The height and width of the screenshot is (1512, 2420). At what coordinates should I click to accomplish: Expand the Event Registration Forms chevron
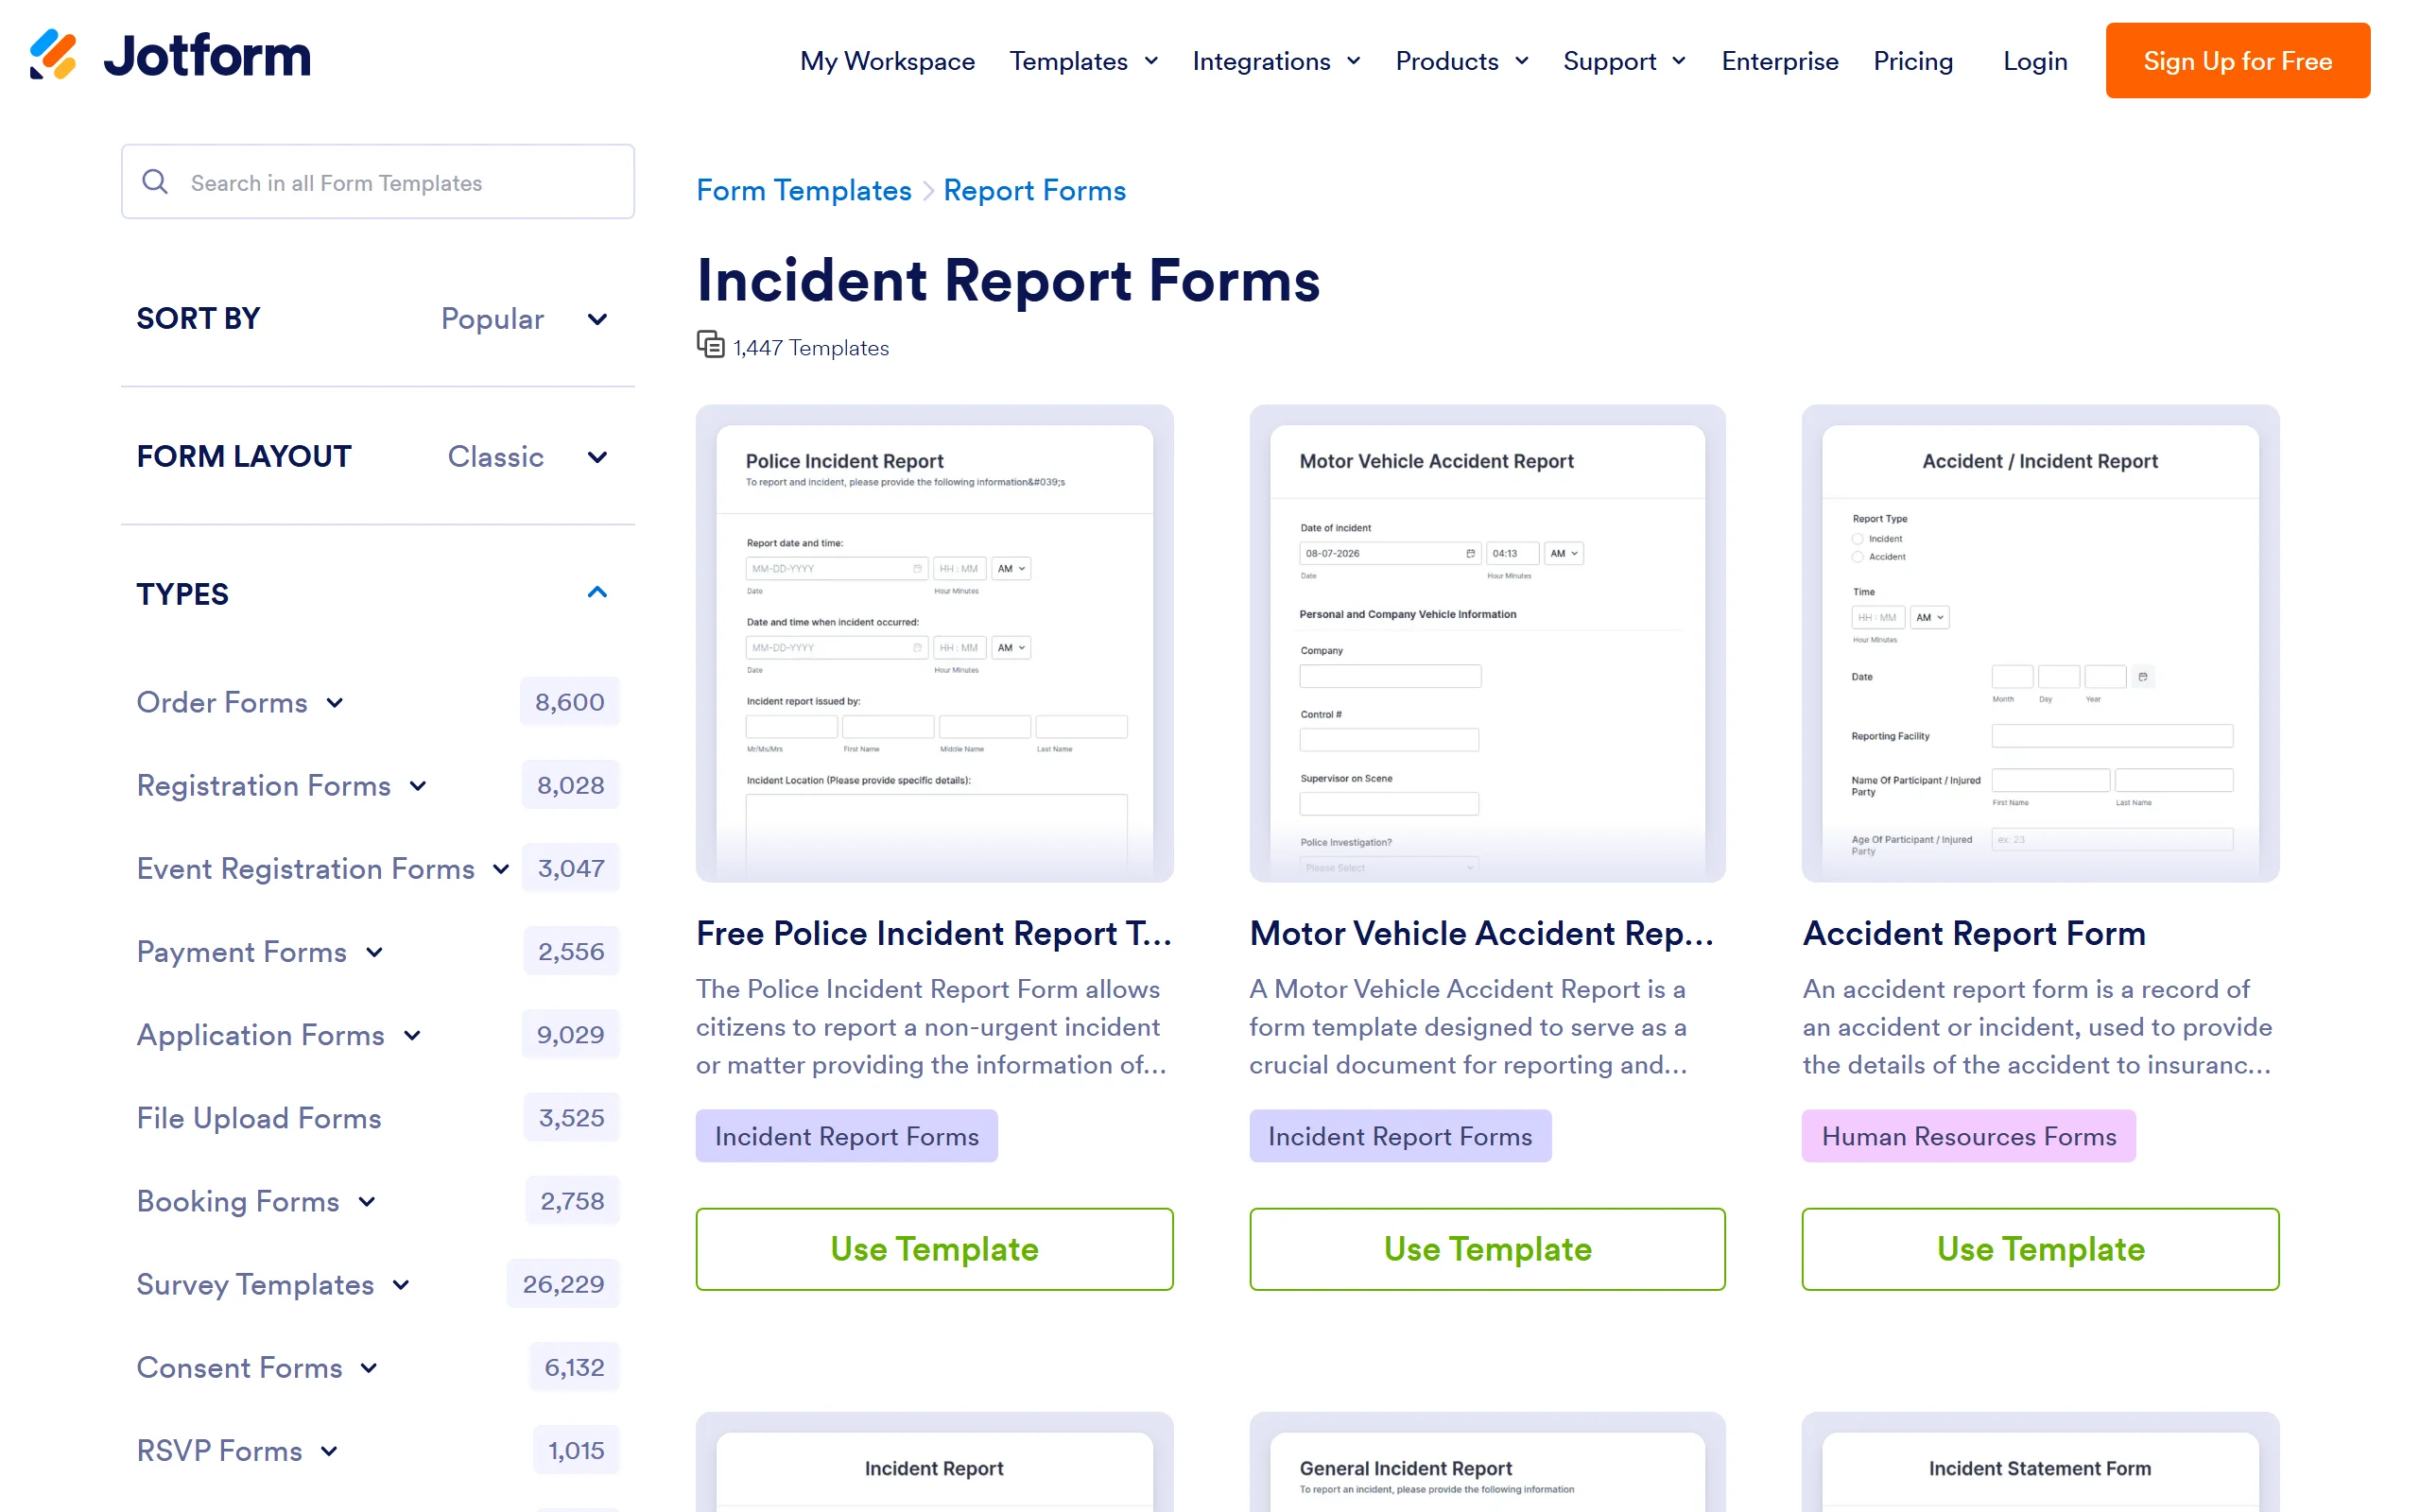(501, 869)
